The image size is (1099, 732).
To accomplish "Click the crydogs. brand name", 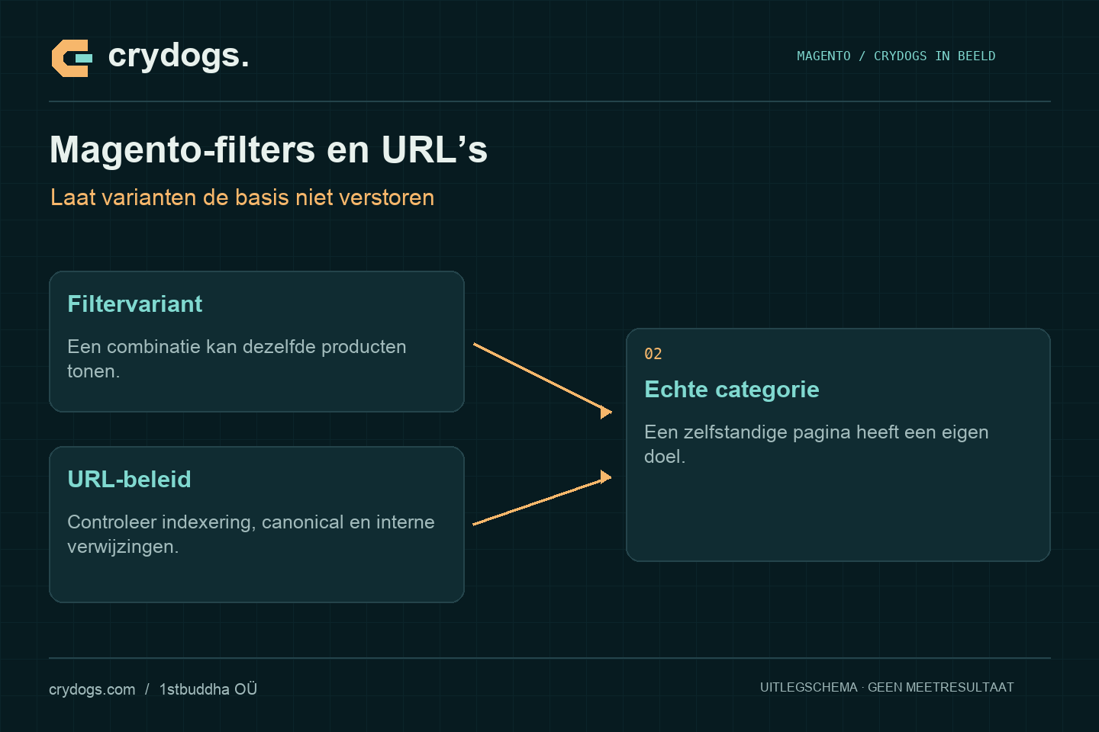I will click(179, 56).
